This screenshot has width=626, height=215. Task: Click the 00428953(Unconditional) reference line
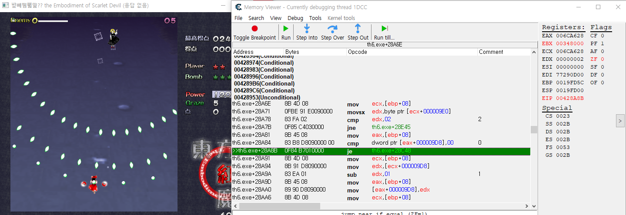[267, 97]
